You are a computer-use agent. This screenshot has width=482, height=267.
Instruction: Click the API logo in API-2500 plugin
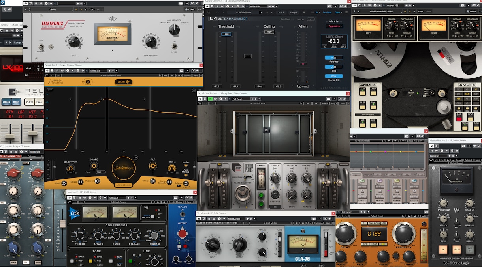(x=74, y=213)
